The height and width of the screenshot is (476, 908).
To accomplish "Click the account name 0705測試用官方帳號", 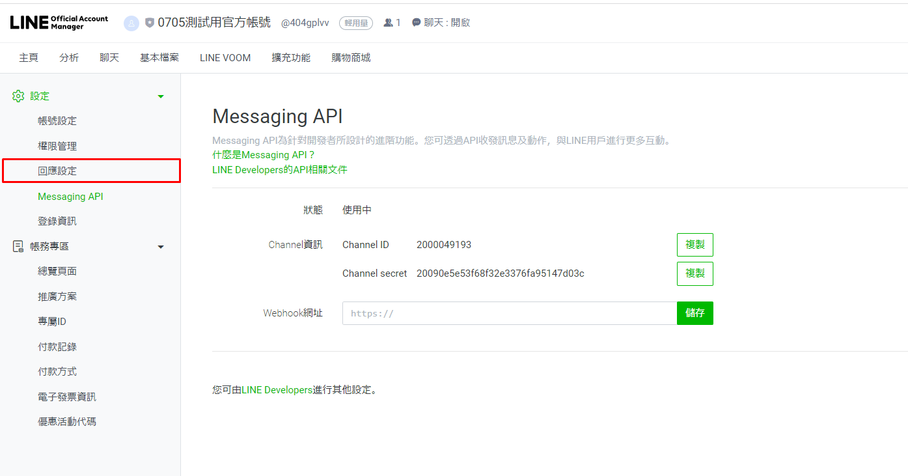I will pyautogui.click(x=214, y=22).
